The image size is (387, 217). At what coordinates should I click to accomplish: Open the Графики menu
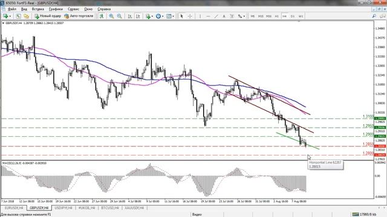[x=56, y=9]
